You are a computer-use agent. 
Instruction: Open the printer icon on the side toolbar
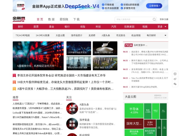pyautogui.click(x=175, y=74)
